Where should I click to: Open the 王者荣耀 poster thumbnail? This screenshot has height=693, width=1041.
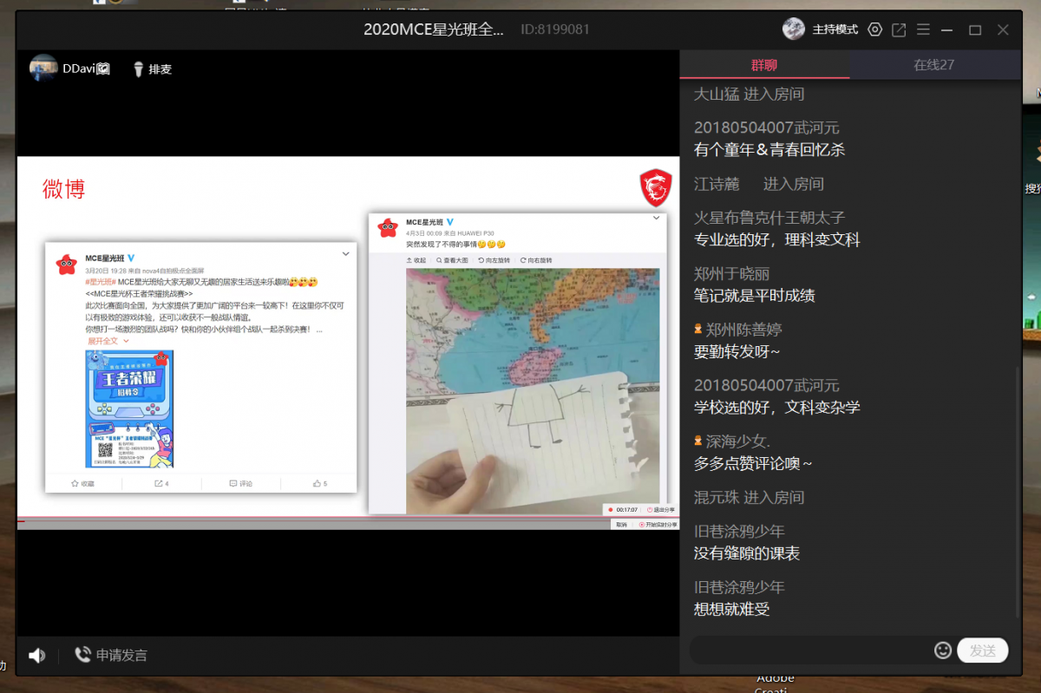coord(129,409)
